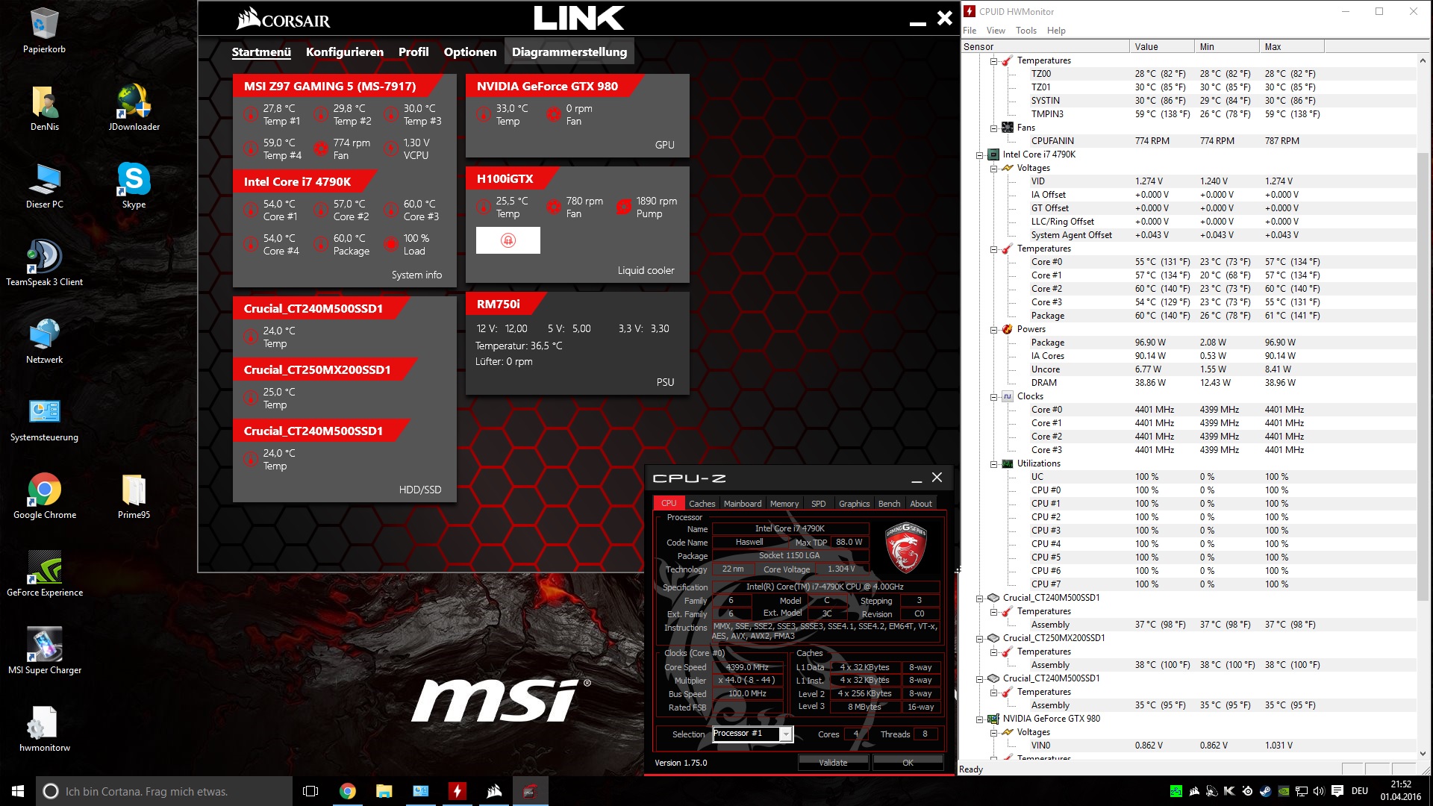Switch to CPU-Z Mainboard tab
1433x806 pixels.
coord(743,504)
